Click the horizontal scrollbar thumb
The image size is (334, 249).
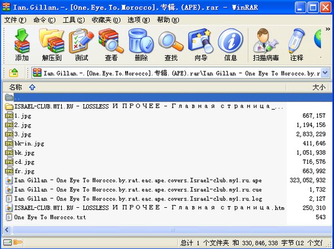click(x=172, y=230)
